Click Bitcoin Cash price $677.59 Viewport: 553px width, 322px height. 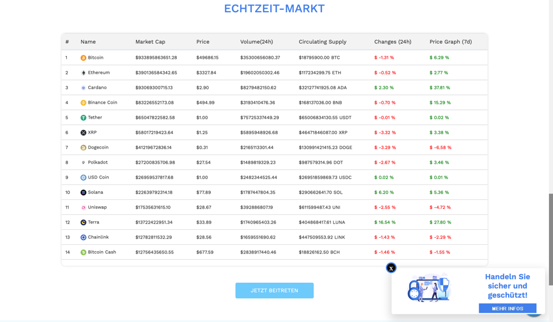205,252
